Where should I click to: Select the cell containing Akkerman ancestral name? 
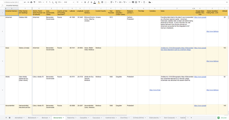[12, 31]
